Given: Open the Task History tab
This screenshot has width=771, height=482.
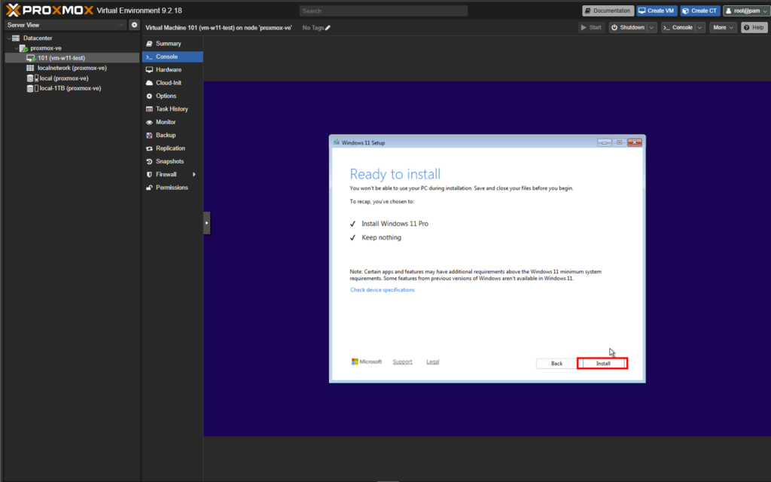Looking at the screenshot, I should (x=172, y=109).
